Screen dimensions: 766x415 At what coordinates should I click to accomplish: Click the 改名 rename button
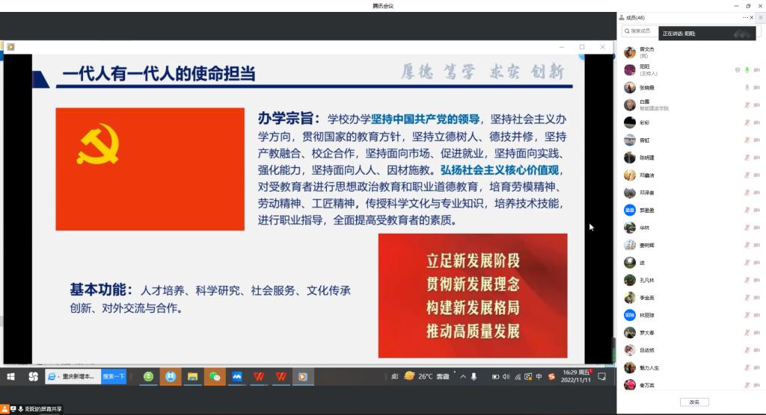click(693, 402)
